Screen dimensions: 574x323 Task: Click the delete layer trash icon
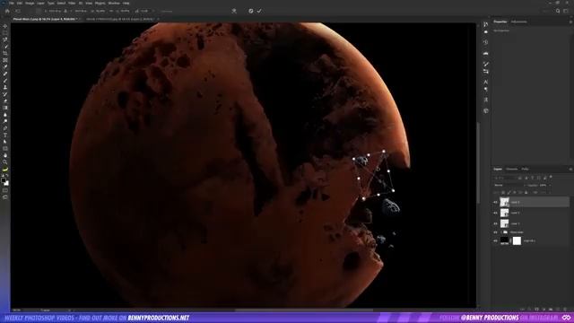tap(565, 310)
